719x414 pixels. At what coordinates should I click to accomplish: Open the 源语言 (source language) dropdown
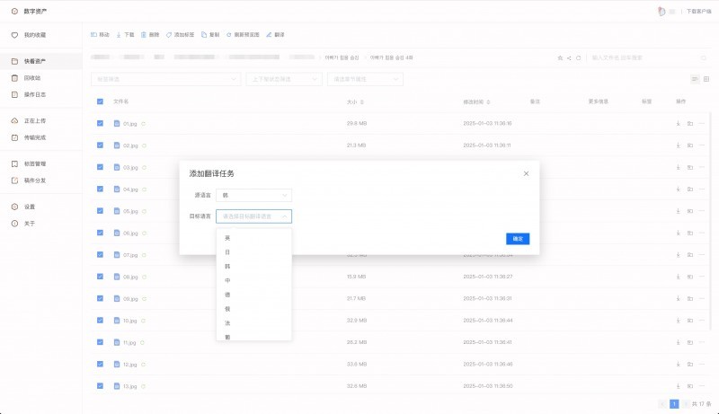point(253,195)
